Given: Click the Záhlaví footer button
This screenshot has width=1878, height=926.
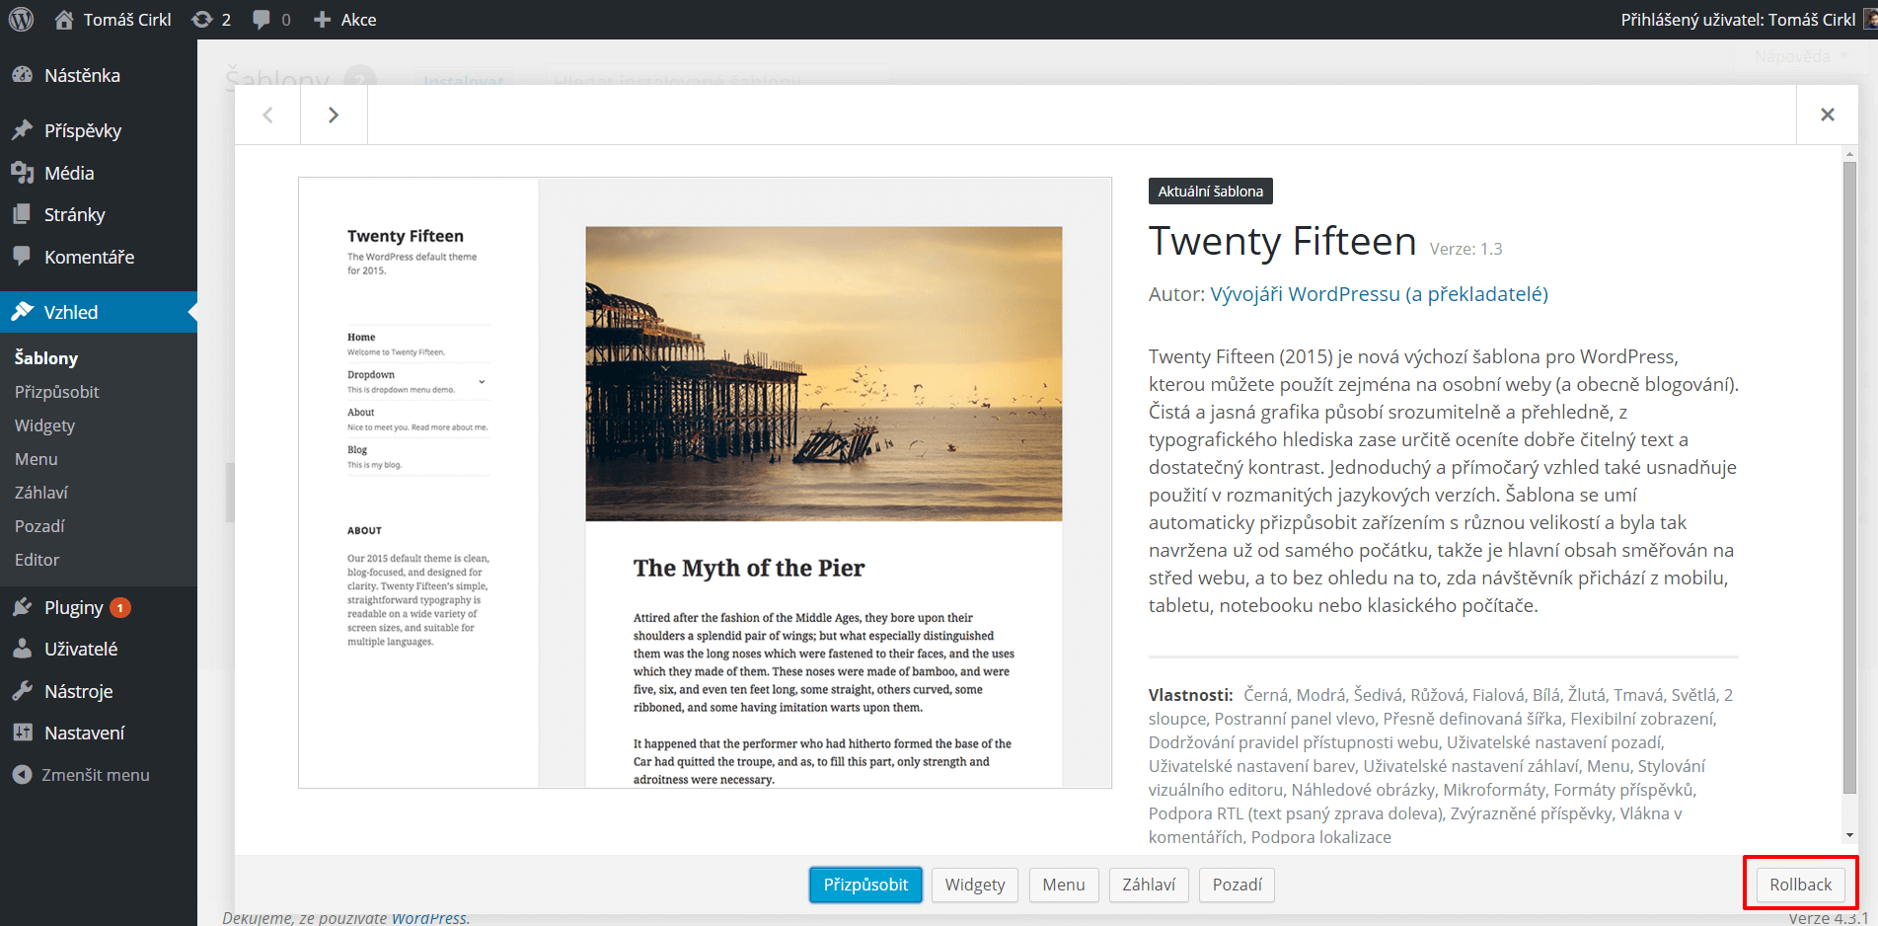Looking at the screenshot, I should tap(1149, 885).
